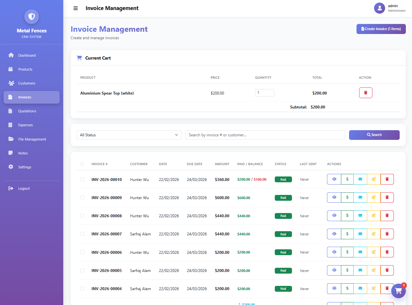Tick the checkbox next to INV-2026-00004
Image resolution: width=412 pixels, height=305 pixels.
[x=82, y=288]
